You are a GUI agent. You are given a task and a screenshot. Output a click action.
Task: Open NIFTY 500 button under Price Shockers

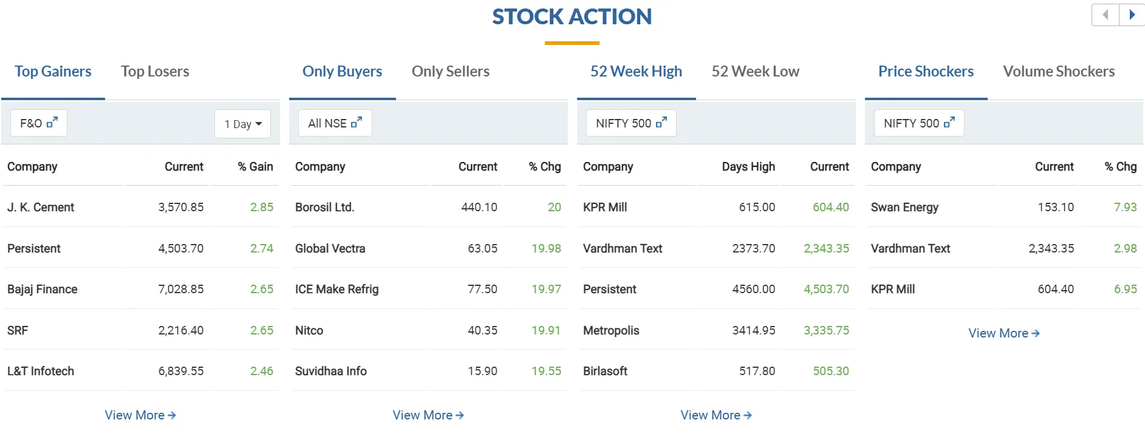[x=918, y=123]
